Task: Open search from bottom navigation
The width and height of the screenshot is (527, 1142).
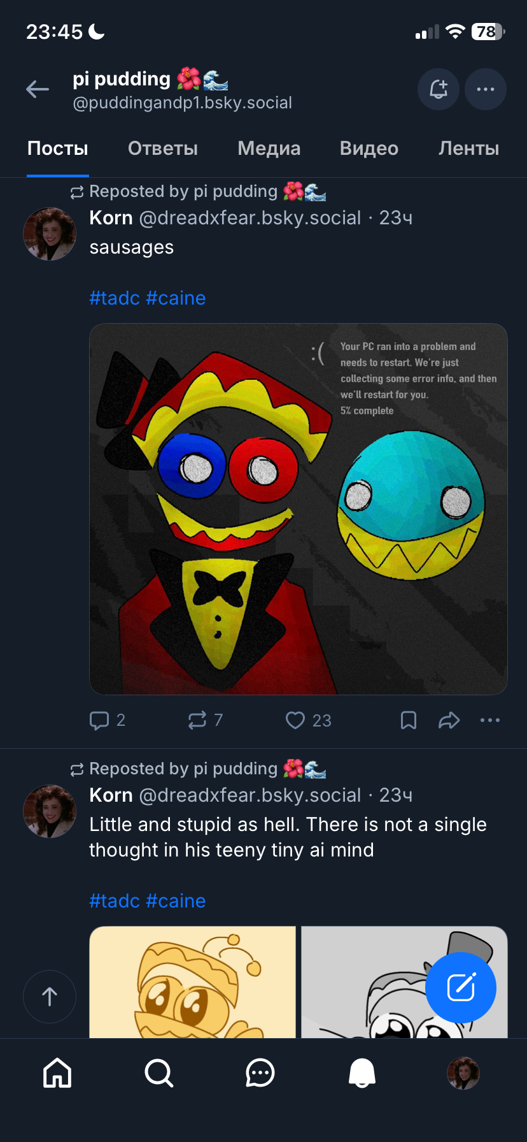Action: click(x=158, y=1073)
